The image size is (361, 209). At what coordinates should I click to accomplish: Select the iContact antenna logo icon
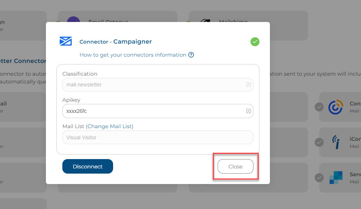click(x=336, y=142)
